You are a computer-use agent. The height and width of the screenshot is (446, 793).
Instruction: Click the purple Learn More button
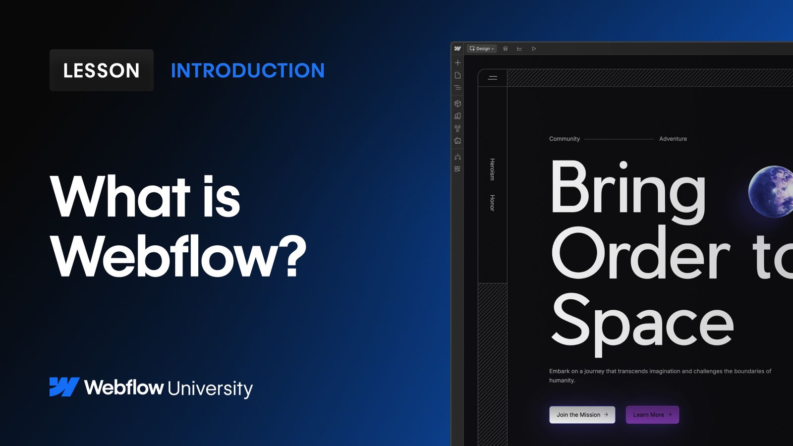coord(652,415)
